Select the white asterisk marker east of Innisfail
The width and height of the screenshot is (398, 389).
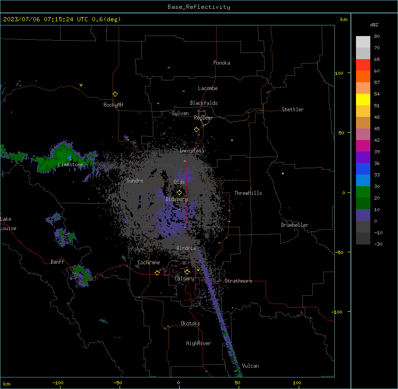pyautogui.click(x=232, y=140)
